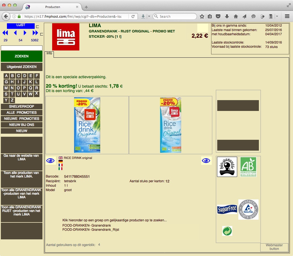Go to the first record (double left arrows)

[x=5, y=33]
